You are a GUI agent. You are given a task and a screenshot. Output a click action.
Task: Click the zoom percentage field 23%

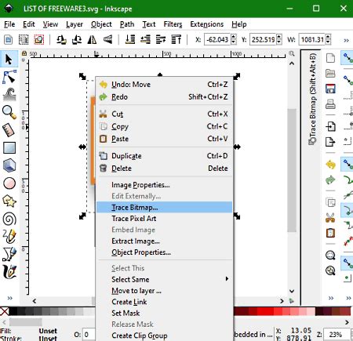(x=337, y=335)
